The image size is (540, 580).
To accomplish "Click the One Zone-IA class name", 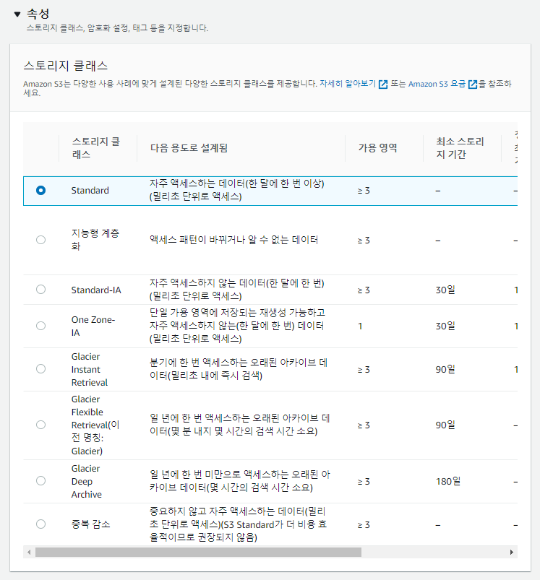I will pos(93,326).
